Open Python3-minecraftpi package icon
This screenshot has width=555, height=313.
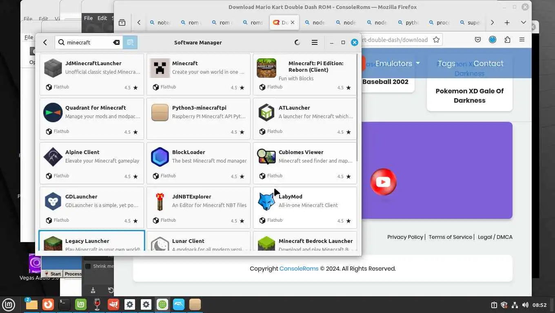(160, 112)
